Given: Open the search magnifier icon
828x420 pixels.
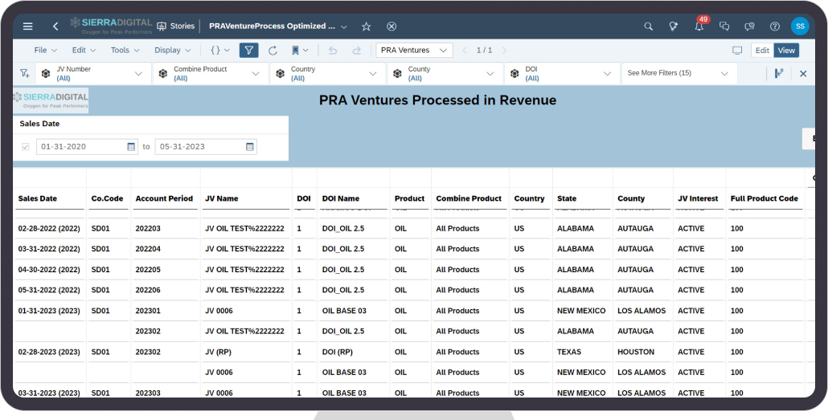Looking at the screenshot, I should [648, 27].
